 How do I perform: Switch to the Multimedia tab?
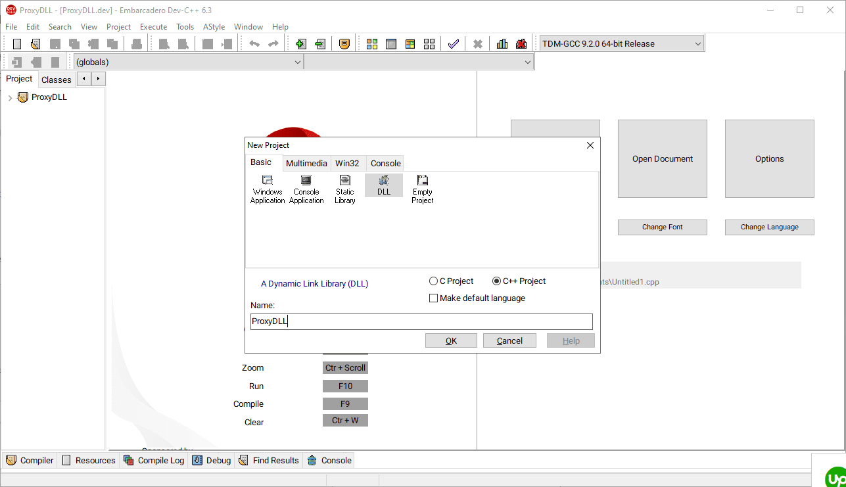306,164
